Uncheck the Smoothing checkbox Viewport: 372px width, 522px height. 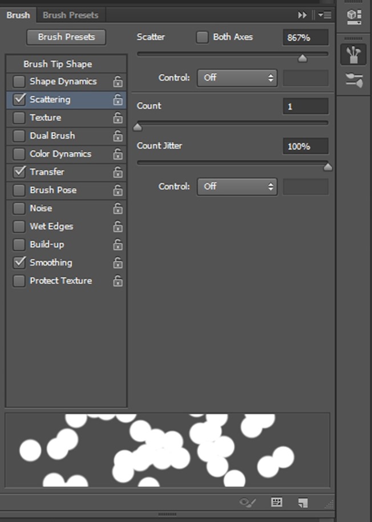(19, 263)
